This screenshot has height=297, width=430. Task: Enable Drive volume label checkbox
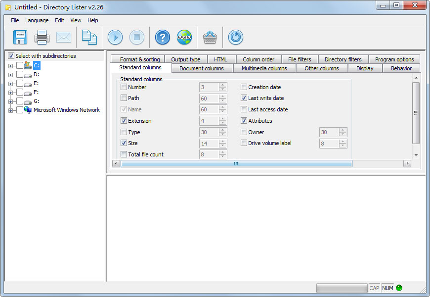coord(244,143)
